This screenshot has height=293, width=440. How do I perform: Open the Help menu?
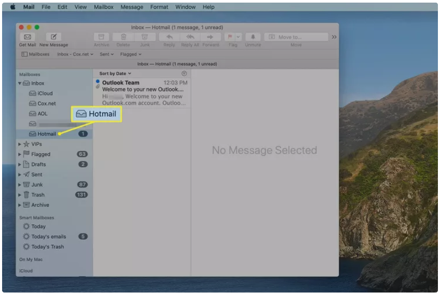pos(209,7)
